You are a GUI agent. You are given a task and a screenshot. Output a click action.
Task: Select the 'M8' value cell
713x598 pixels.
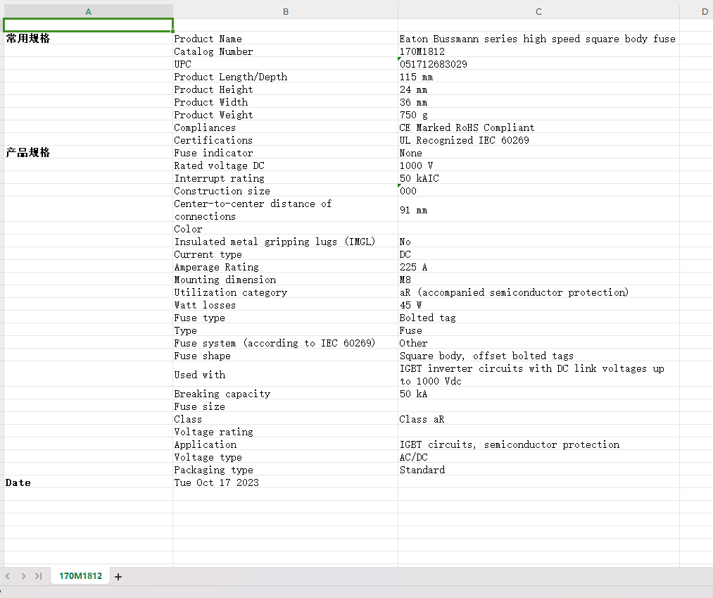pyautogui.click(x=539, y=280)
